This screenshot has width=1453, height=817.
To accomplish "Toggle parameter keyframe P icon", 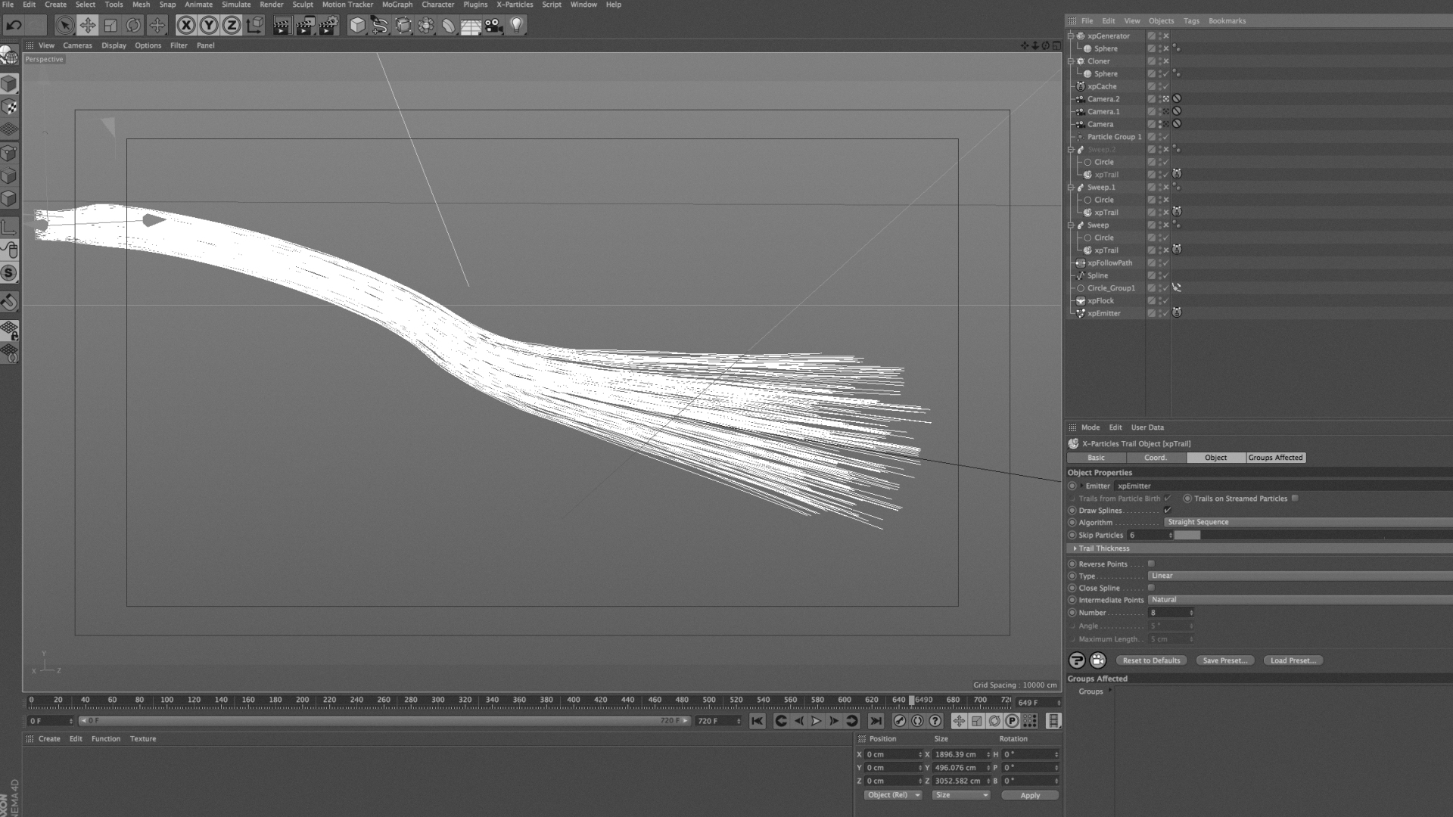I will click(x=1012, y=721).
